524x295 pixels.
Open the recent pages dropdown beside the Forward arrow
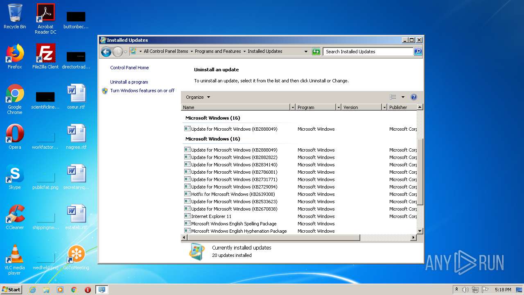(125, 52)
